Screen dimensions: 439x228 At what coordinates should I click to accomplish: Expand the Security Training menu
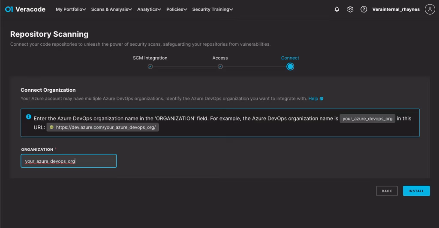(x=213, y=9)
